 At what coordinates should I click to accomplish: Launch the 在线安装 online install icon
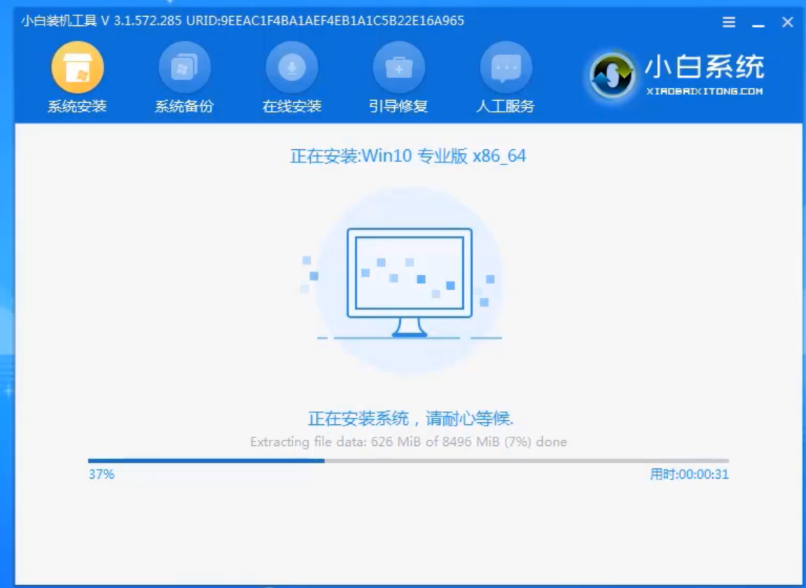tap(291, 67)
